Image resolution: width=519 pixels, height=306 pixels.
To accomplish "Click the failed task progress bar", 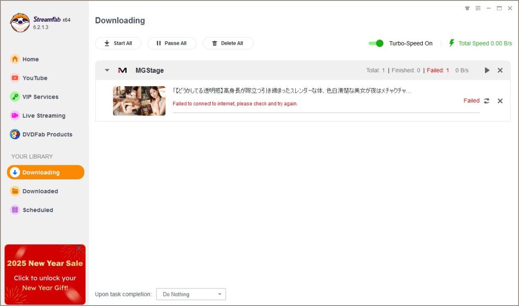I will click(x=326, y=113).
